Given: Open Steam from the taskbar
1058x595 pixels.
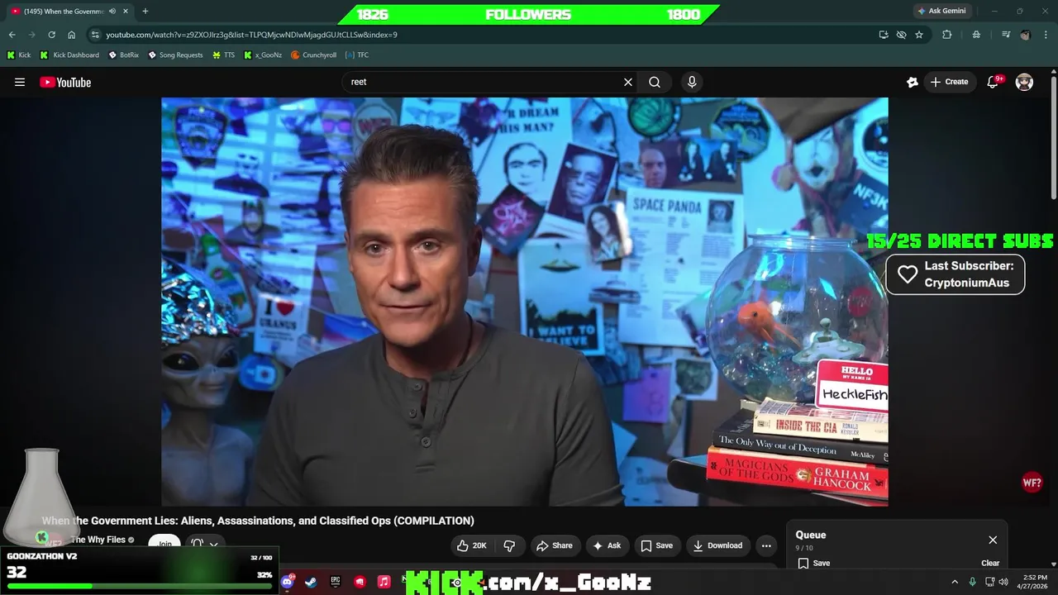Looking at the screenshot, I should point(311,582).
